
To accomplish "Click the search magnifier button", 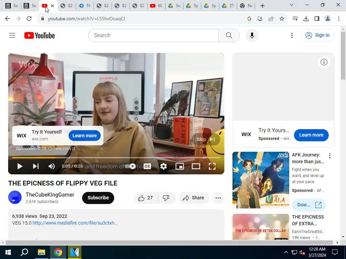I will click(x=229, y=35).
